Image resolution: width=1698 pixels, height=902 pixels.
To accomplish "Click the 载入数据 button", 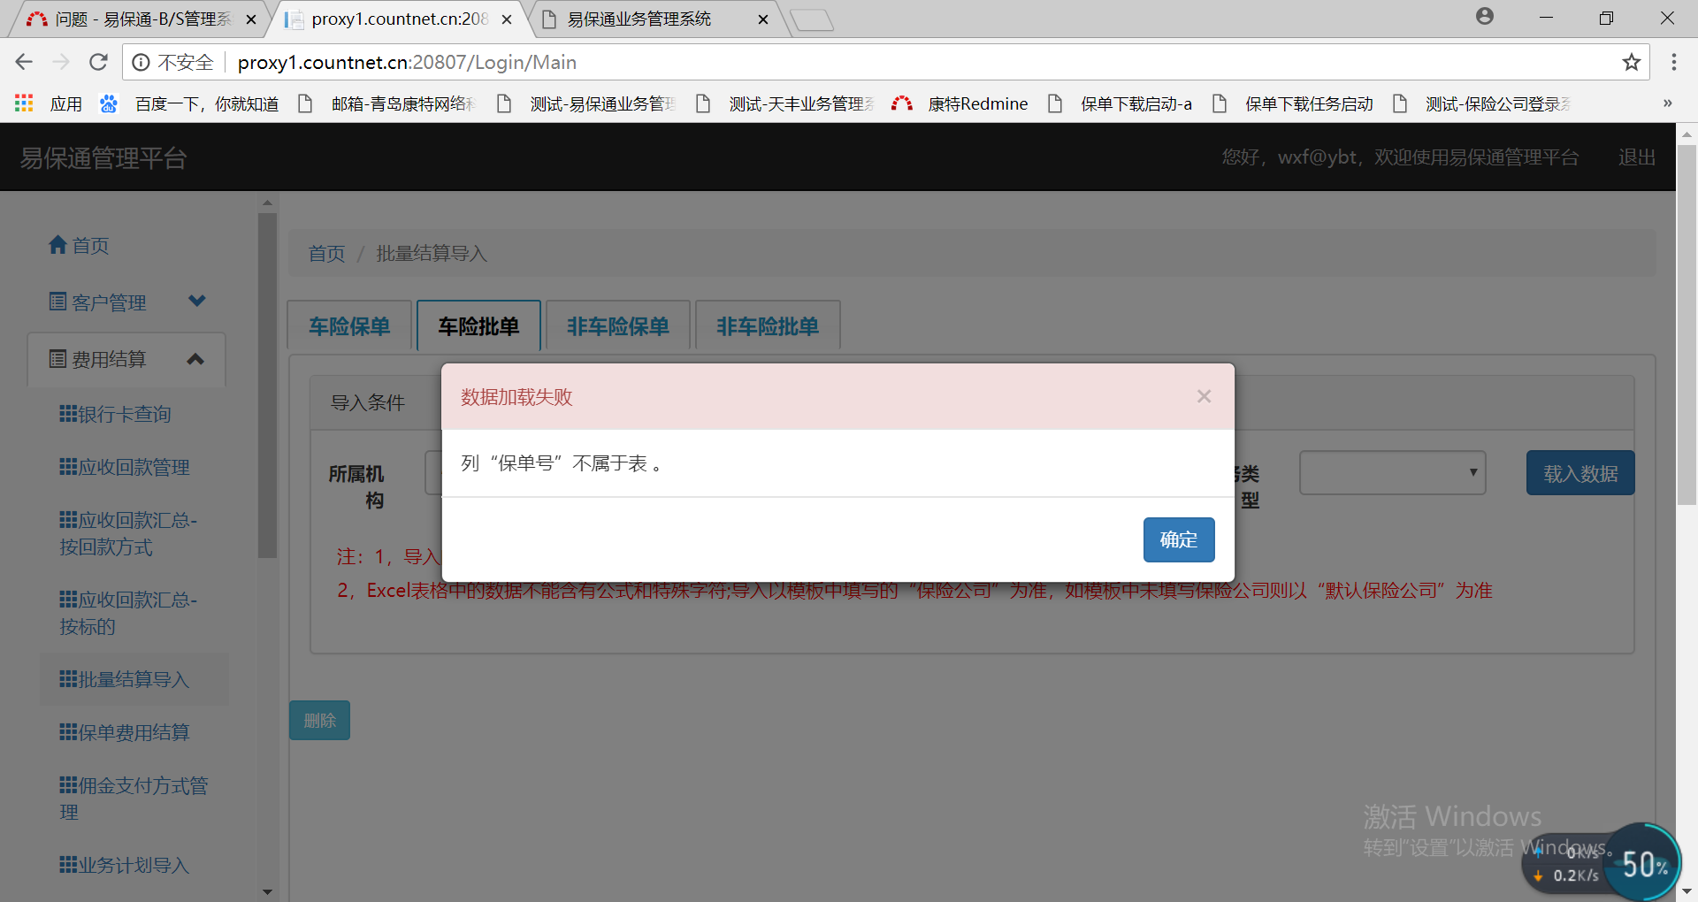I will coord(1580,473).
